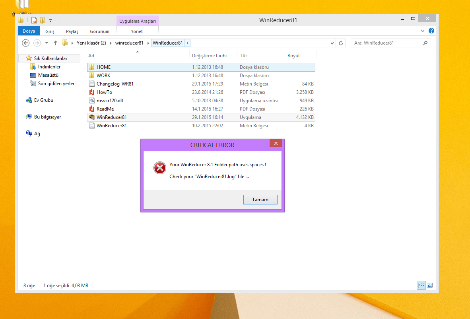Click Properties icon in quick access toolbar

(x=34, y=20)
